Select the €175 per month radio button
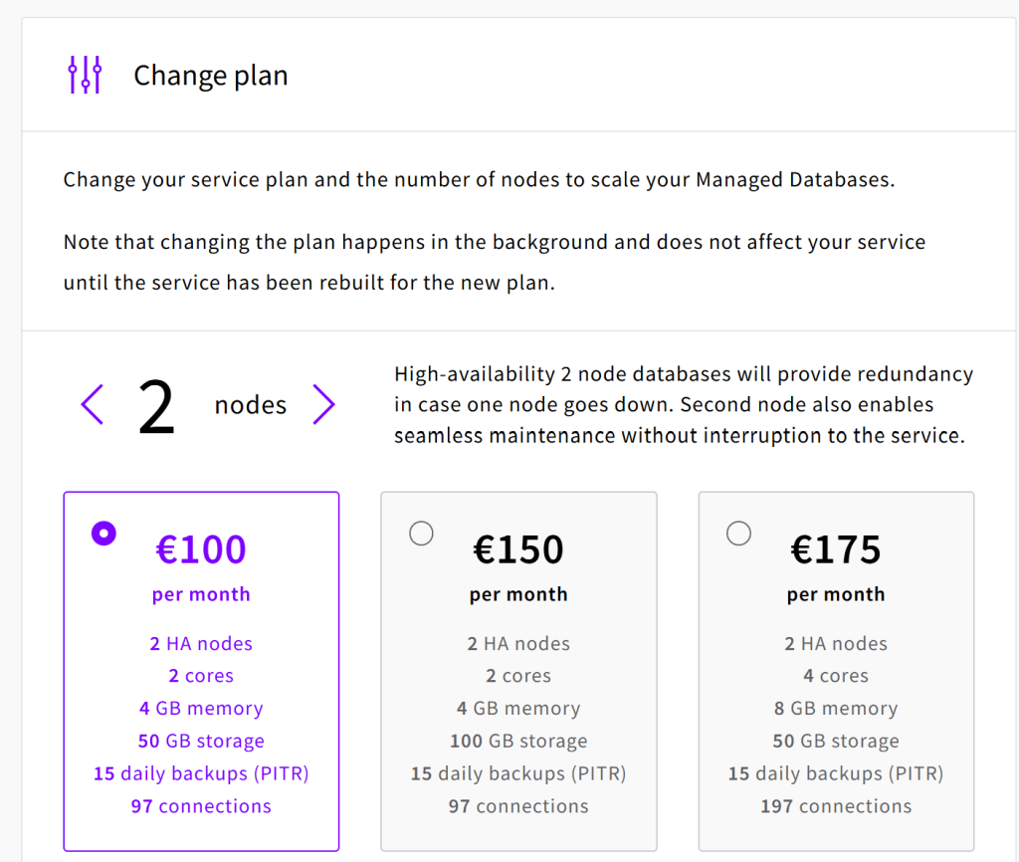The height and width of the screenshot is (862, 1019). click(x=738, y=534)
